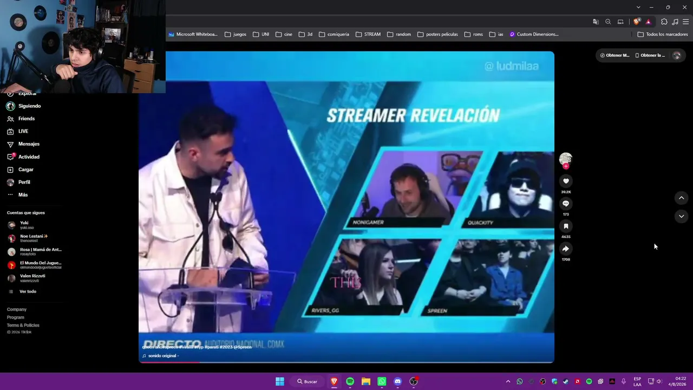Show hidden system tray icons
693x390 pixels.
coord(508,381)
